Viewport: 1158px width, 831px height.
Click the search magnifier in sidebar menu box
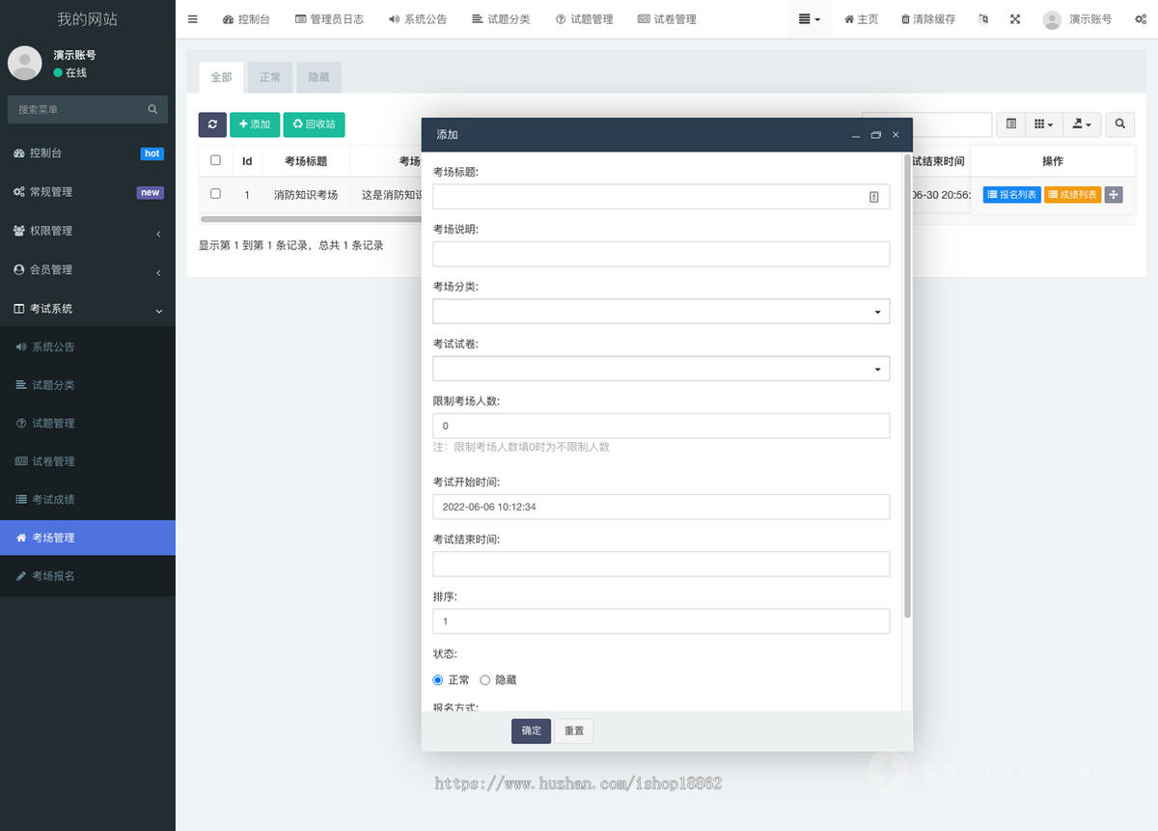[152, 109]
